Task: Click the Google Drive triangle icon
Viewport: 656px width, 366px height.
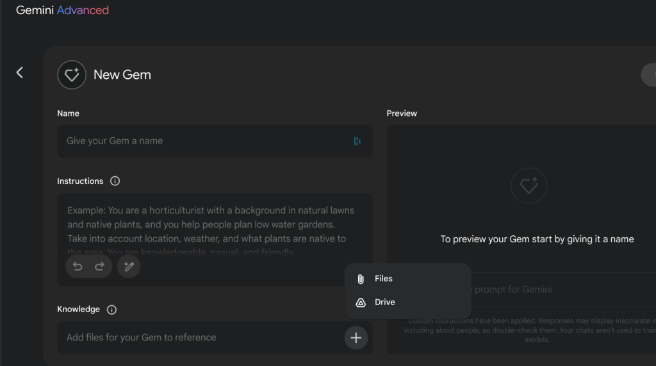Action: click(x=361, y=303)
